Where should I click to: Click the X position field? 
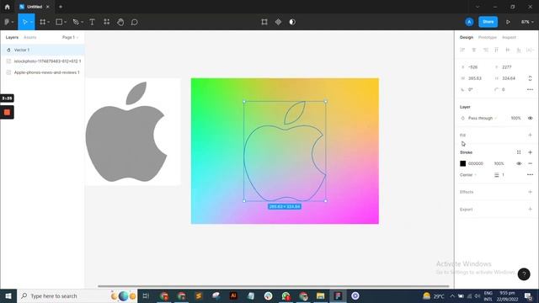coord(476,67)
